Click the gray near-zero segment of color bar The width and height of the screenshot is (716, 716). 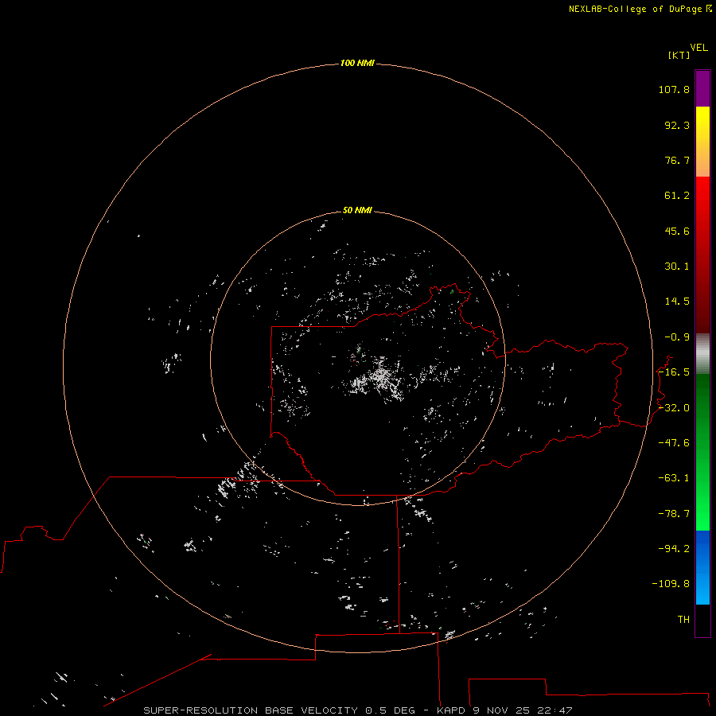pyautogui.click(x=702, y=353)
